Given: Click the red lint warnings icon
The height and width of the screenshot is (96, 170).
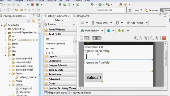Looking at the screenshot, I should coord(164,38).
